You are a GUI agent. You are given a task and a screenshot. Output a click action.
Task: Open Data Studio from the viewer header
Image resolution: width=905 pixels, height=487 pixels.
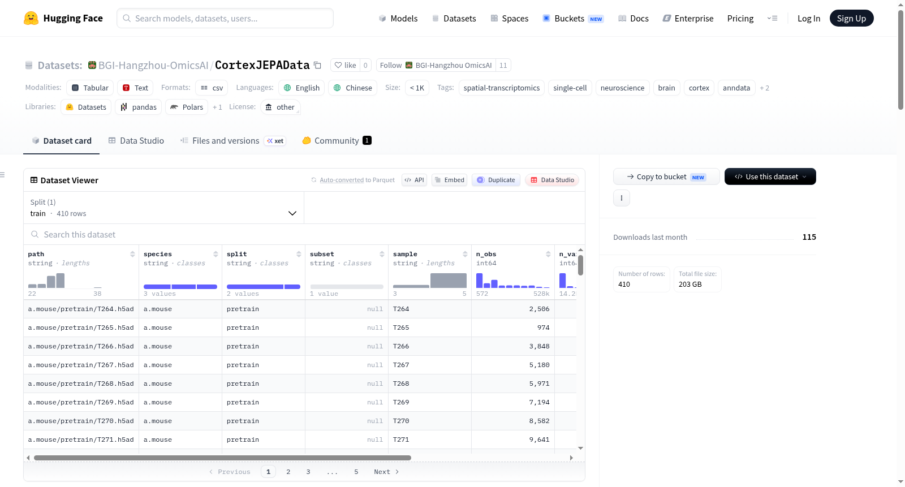click(x=552, y=180)
